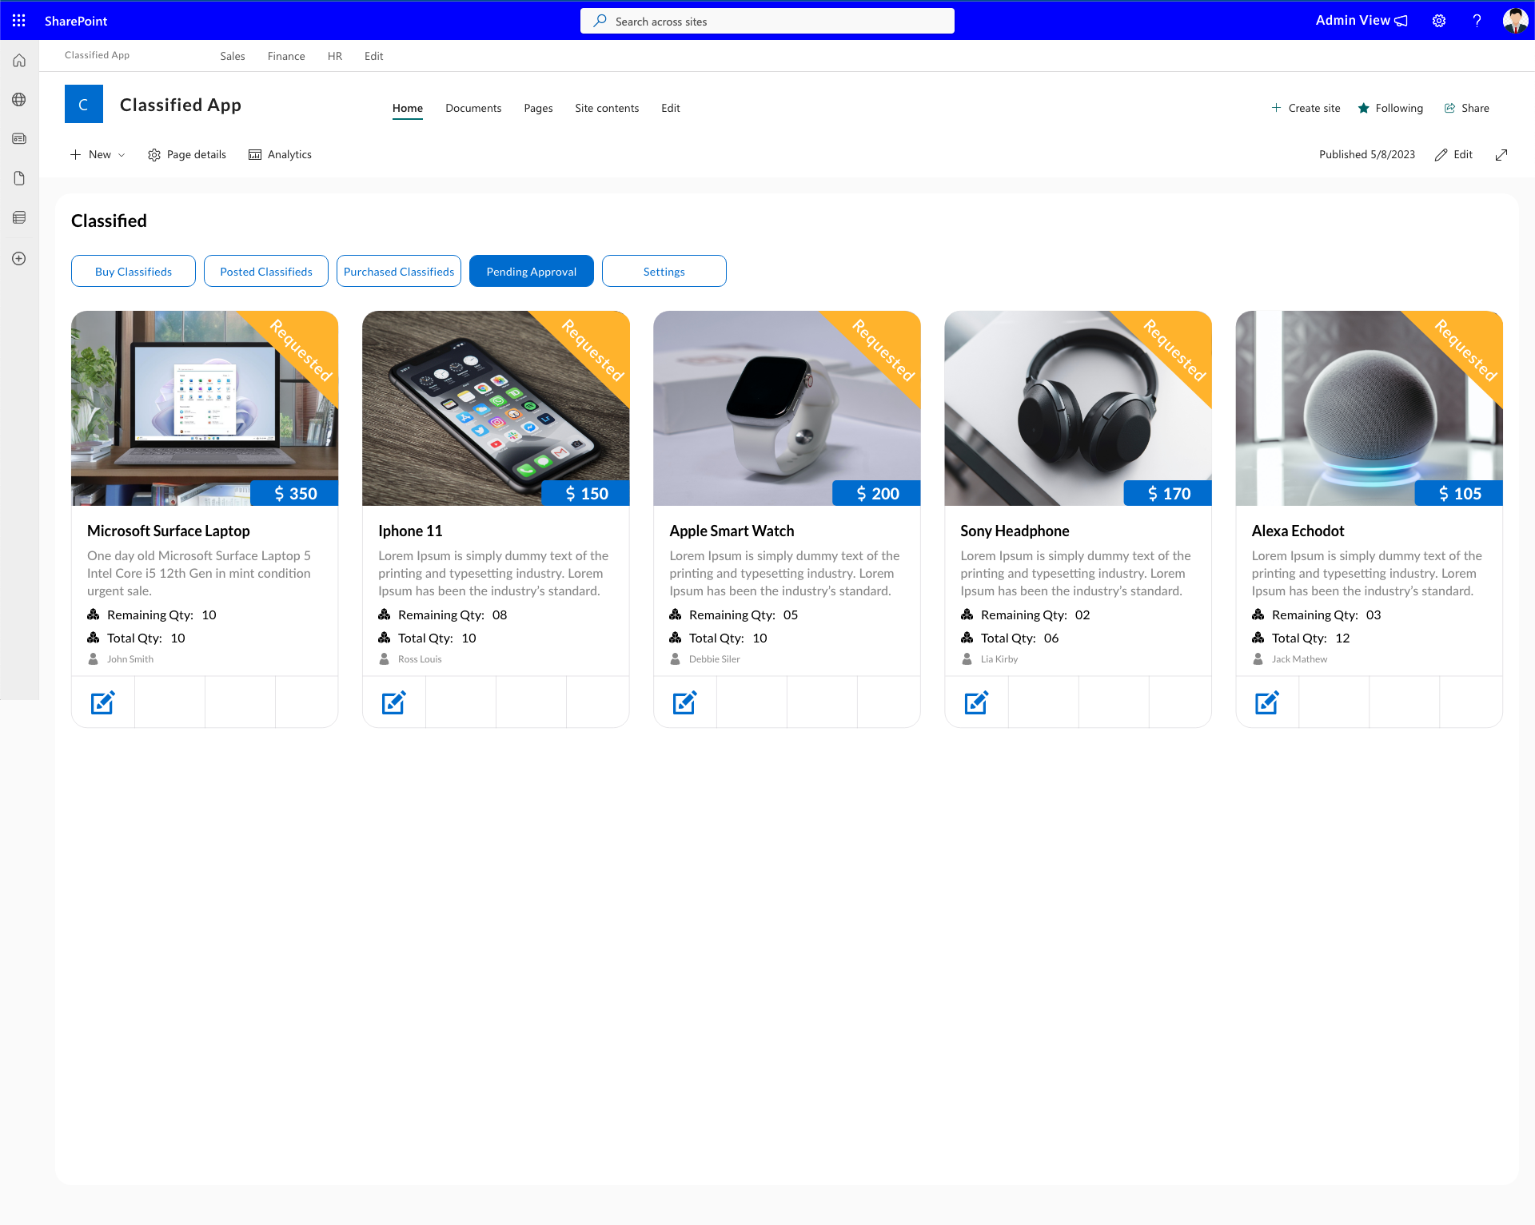Open the SharePoint app launcher grid
The image size is (1535, 1225).
click(19, 21)
